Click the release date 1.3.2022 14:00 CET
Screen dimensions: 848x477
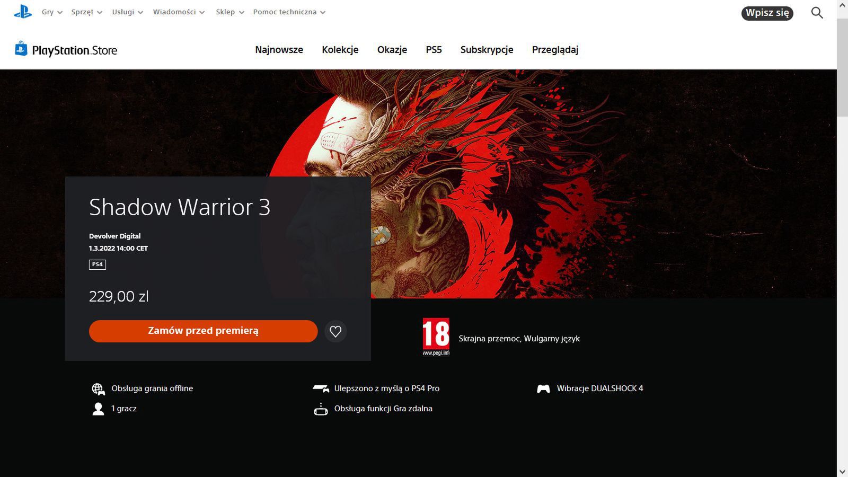coord(118,248)
